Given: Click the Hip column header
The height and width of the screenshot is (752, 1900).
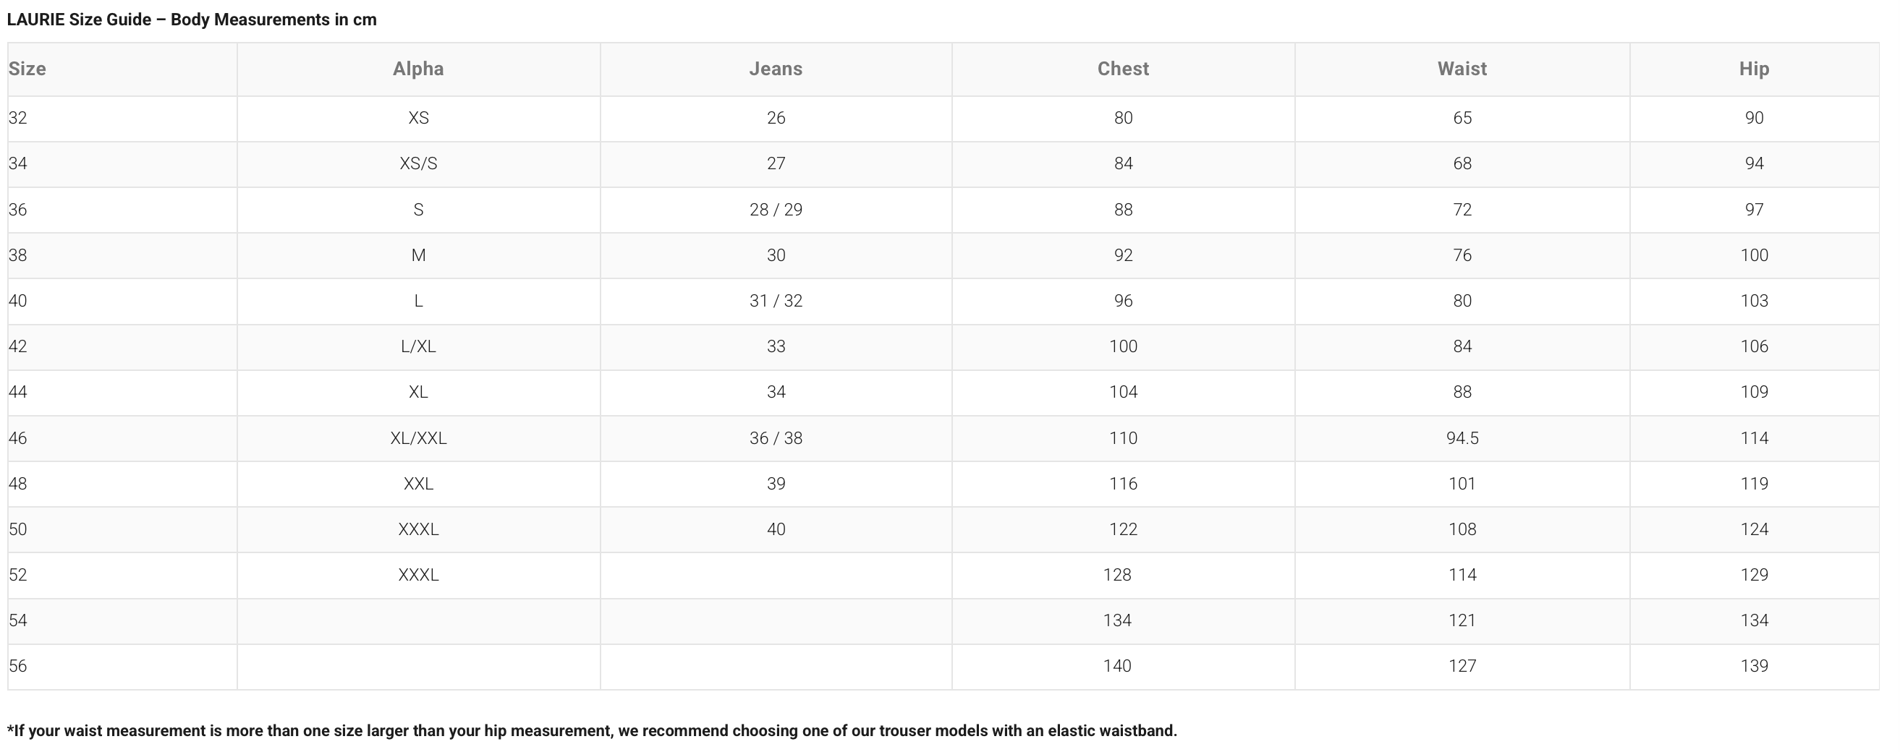Looking at the screenshot, I should [1754, 69].
